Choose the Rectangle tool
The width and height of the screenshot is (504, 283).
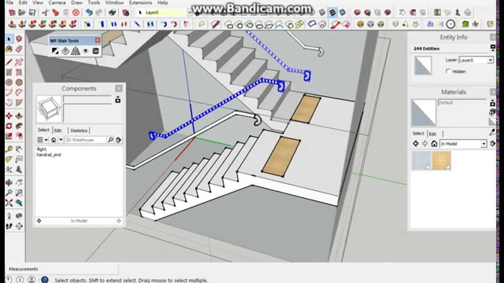[9, 72]
